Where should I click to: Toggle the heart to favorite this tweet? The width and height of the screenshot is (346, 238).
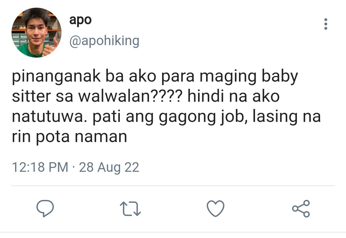216,209
